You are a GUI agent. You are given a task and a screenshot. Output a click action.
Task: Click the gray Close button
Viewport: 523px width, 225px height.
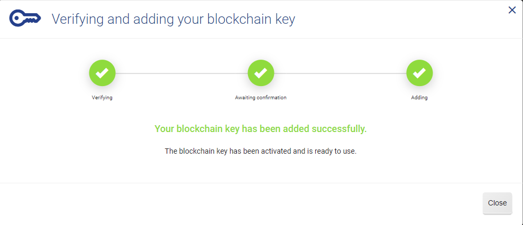[x=497, y=203]
